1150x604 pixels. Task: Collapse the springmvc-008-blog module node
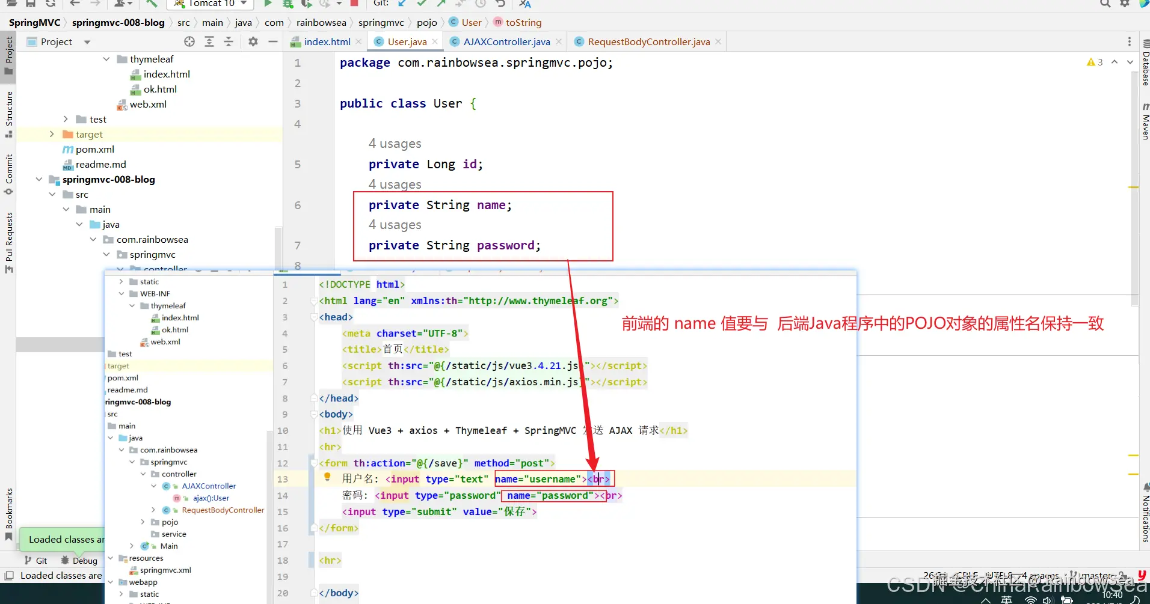coord(39,179)
